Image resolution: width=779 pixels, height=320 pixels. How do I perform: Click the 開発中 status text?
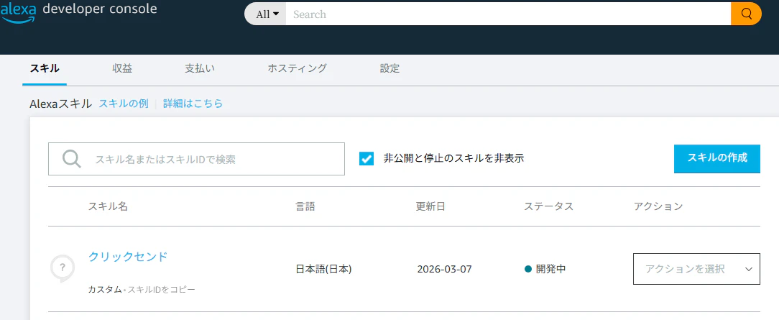(x=551, y=270)
